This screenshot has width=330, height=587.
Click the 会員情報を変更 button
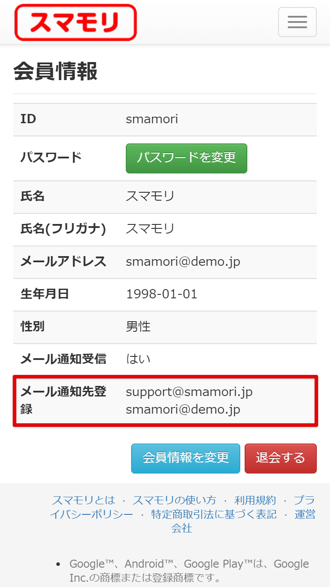coord(186,458)
